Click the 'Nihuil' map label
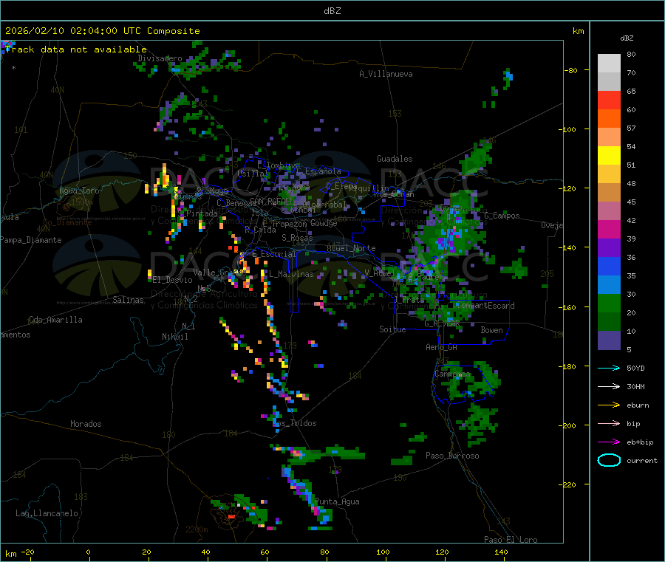Screen dimensions: 665x562 175,337
